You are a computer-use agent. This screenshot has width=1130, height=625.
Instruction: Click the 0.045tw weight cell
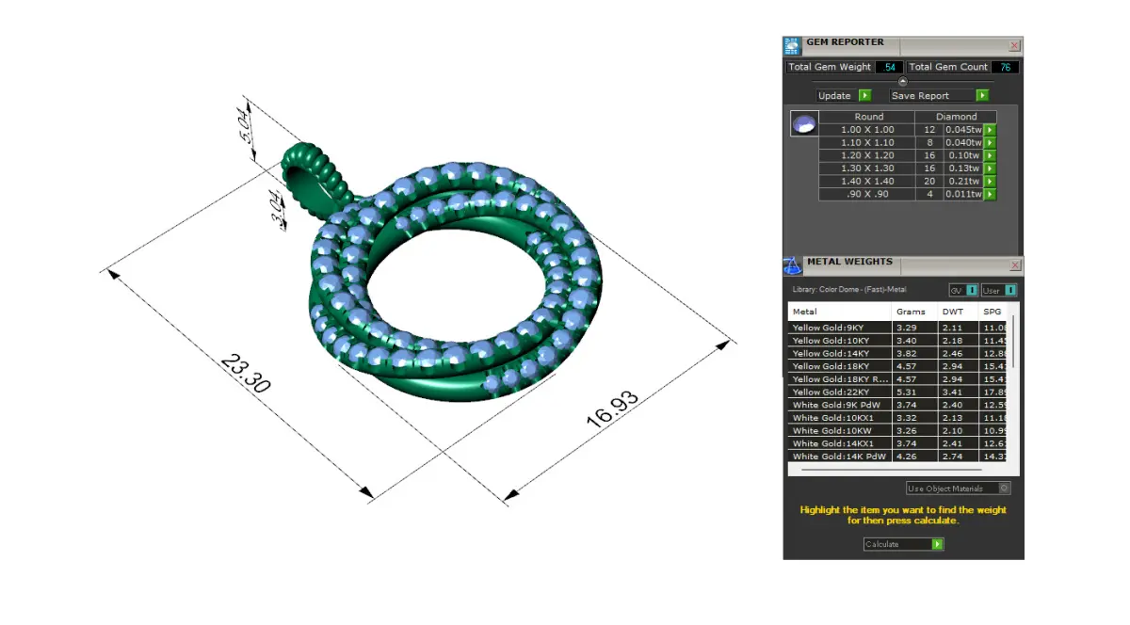[x=964, y=130]
